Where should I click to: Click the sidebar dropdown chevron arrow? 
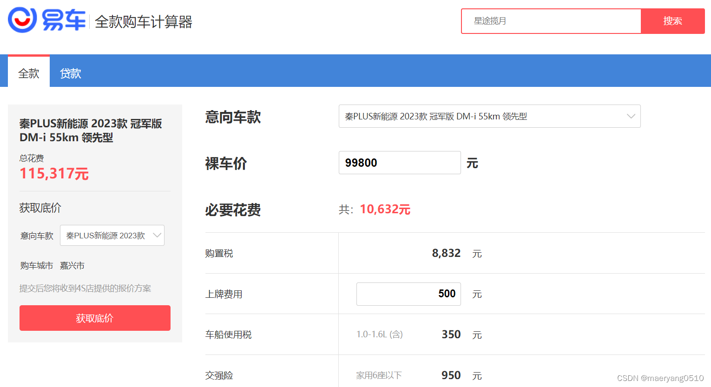pyautogui.click(x=157, y=236)
